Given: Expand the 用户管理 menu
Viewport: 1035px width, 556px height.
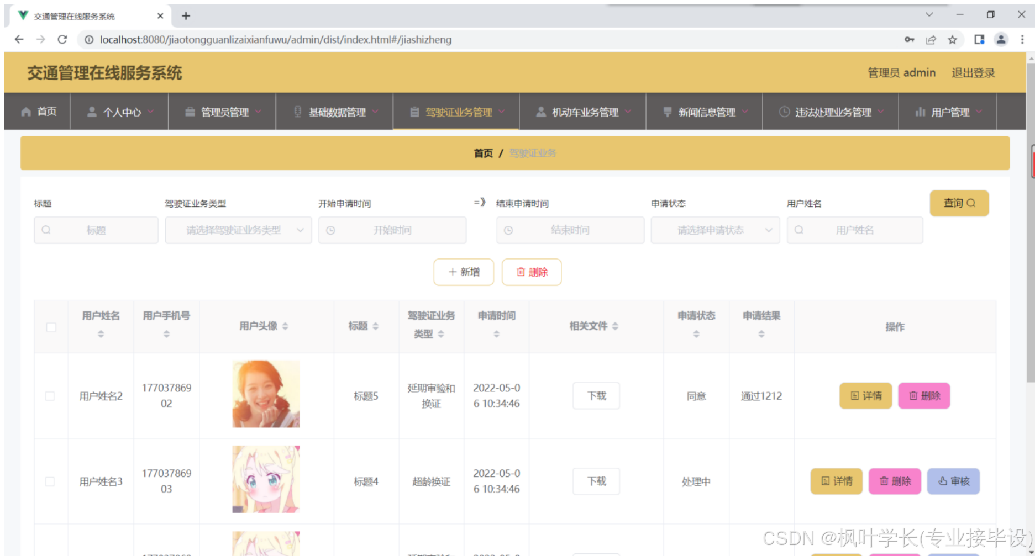Looking at the screenshot, I should [948, 112].
